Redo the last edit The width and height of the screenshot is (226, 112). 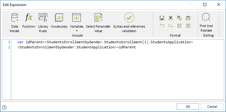coord(171,26)
